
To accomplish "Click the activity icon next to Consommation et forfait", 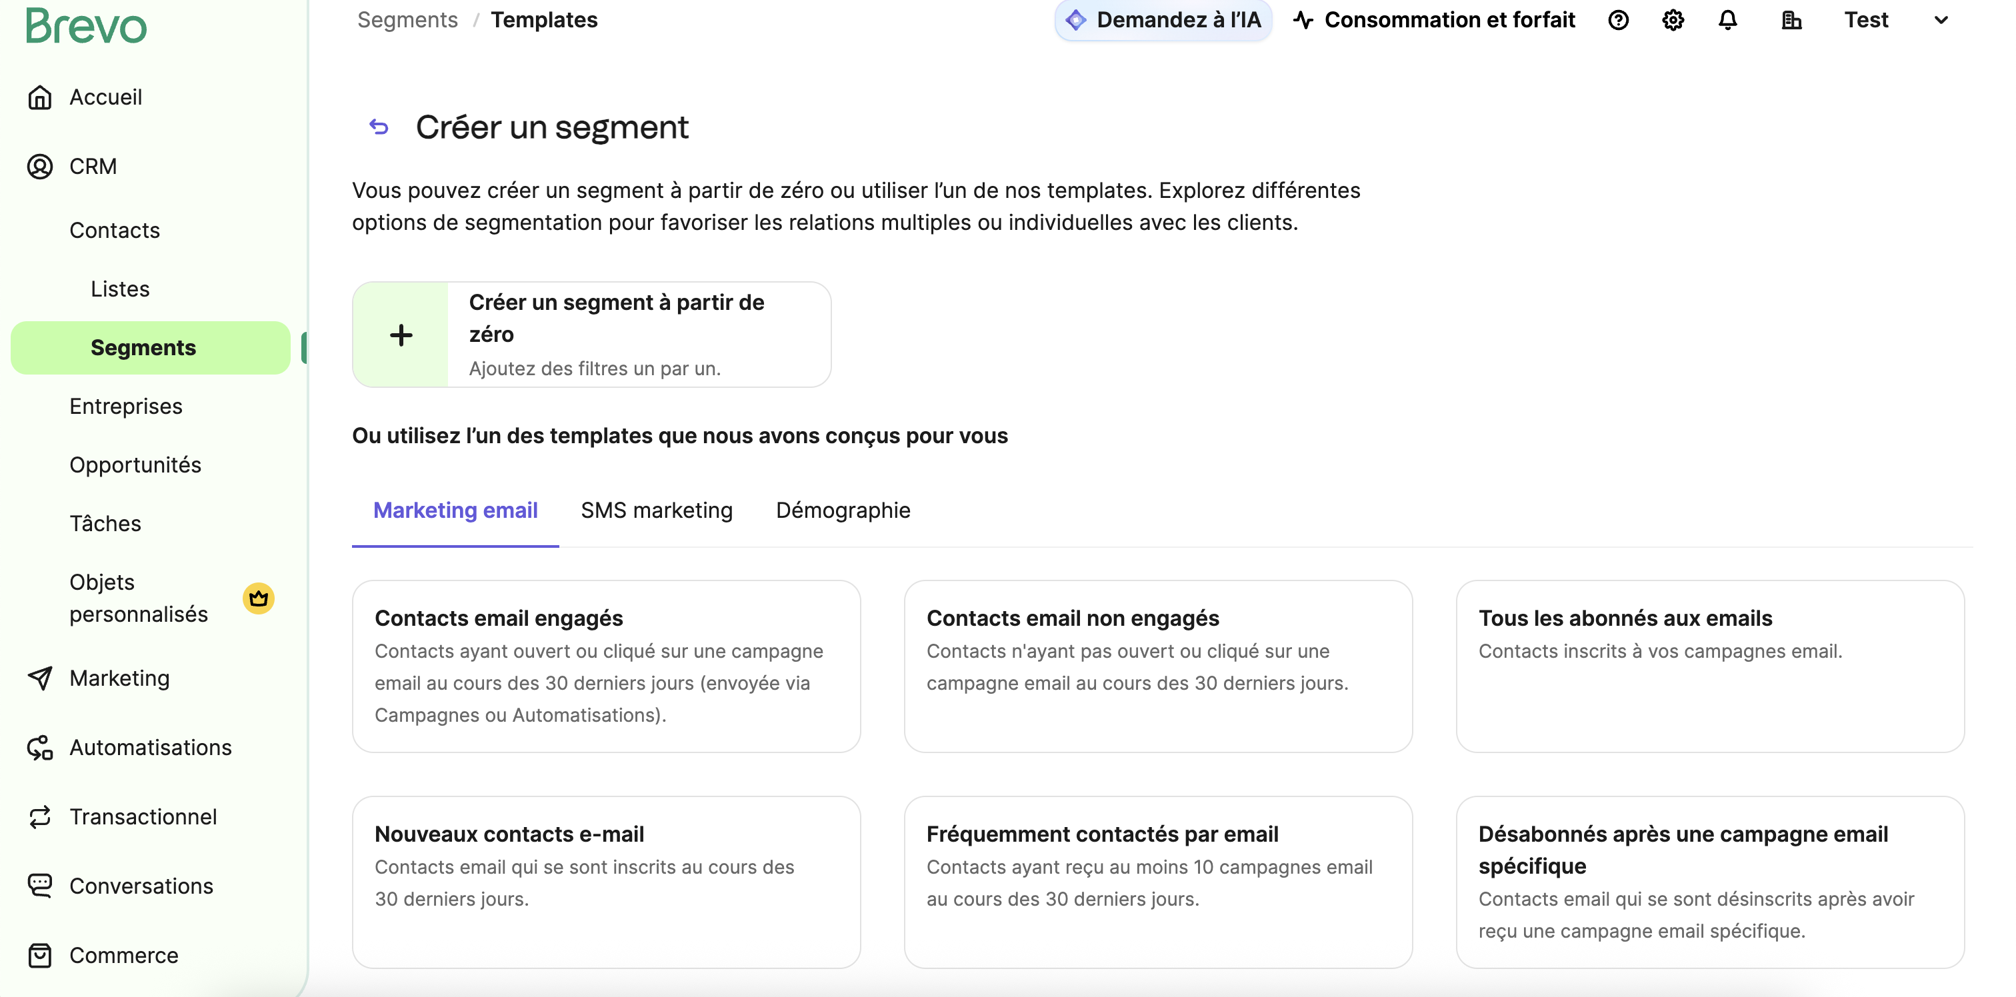I will coord(1305,19).
